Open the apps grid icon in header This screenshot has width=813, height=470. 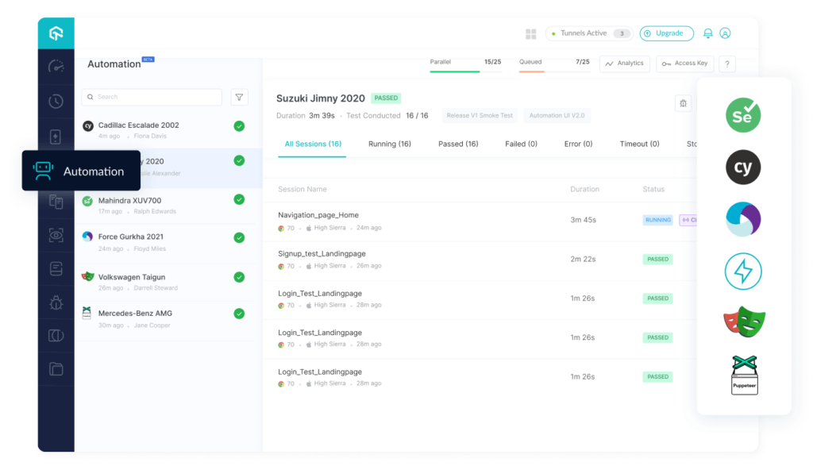[x=531, y=33]
